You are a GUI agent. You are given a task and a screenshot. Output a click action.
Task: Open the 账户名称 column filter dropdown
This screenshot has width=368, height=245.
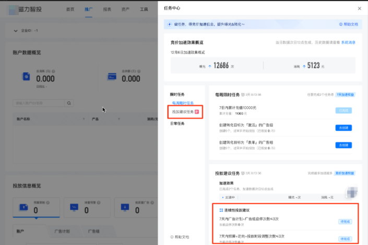pyautogui.click(x=84, y=119)
